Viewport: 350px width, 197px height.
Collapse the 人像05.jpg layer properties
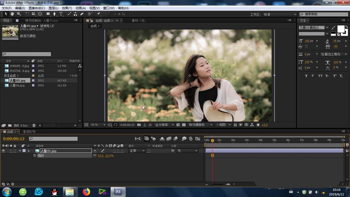point(20,151)
